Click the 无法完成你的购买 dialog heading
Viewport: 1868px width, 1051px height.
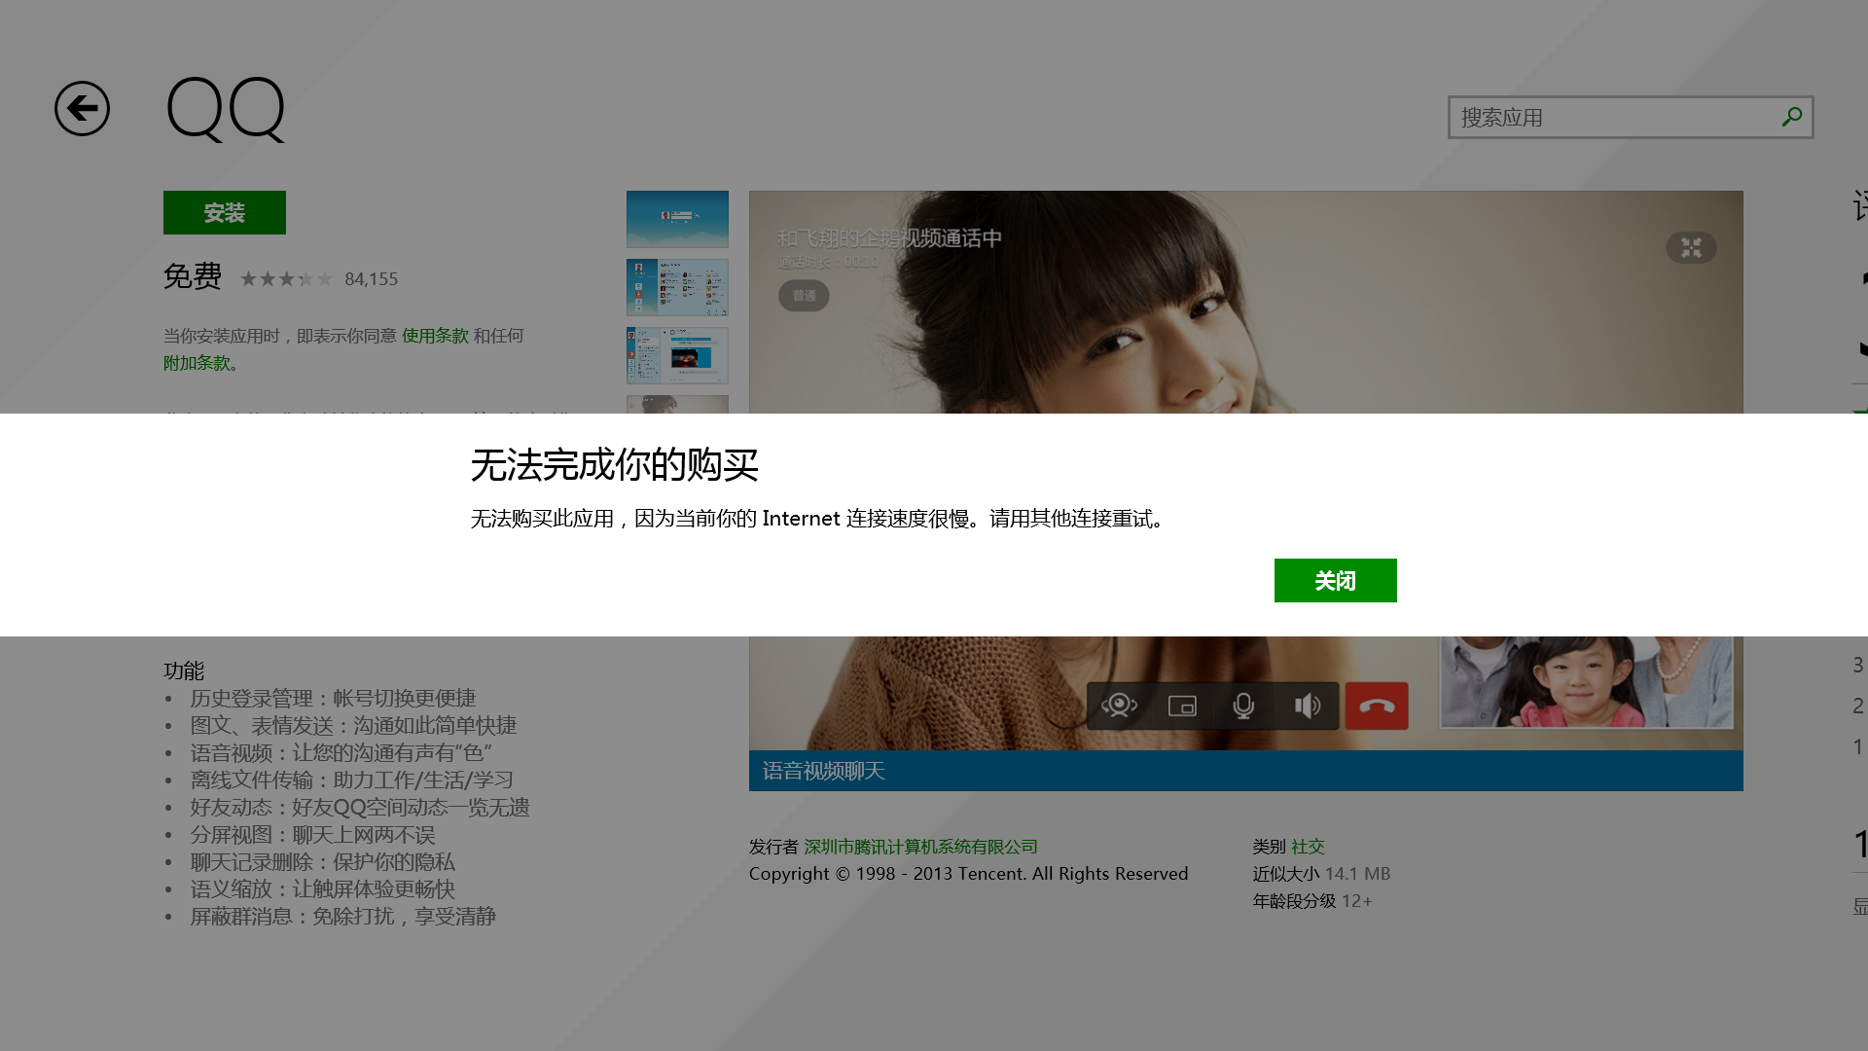tap(614, 465)
